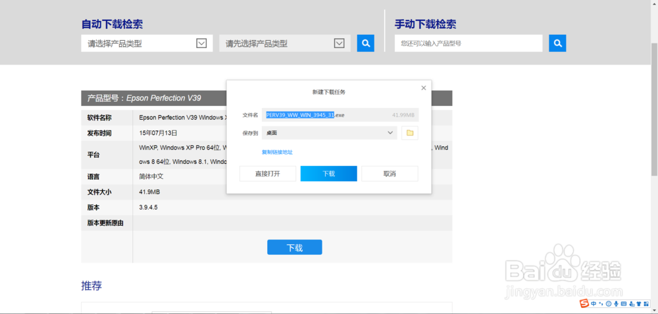
Task: Click Sogou user account icon
Action: pyautogui.click(x=632, y=304)
